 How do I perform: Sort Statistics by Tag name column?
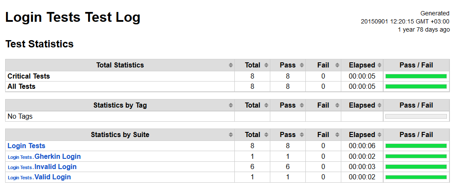pyautogui.click(x=231, y=105)
